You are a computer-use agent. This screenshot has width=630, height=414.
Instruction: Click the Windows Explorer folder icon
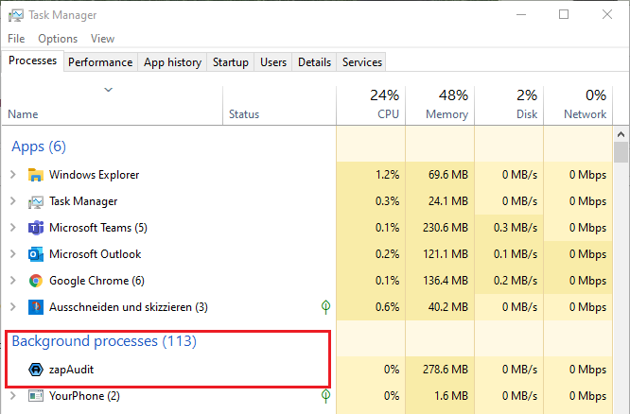click(36, 175)
